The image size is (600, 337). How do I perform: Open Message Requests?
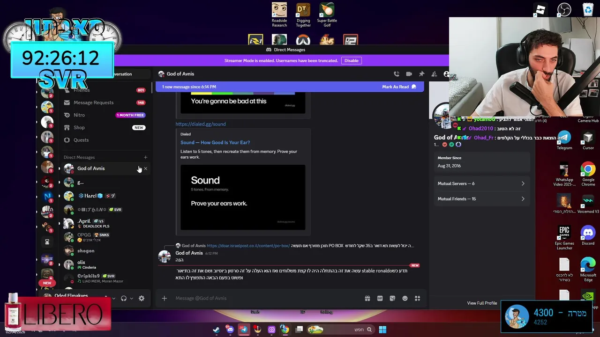coord(105,103)
